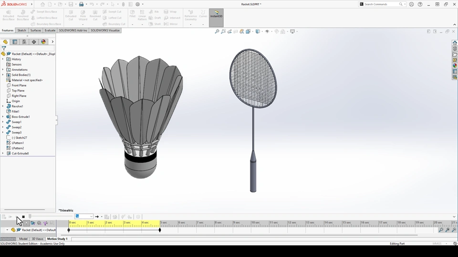Click the Options gear icon
458x257 pixels.
pyautogui.click(x=137, y=4)
